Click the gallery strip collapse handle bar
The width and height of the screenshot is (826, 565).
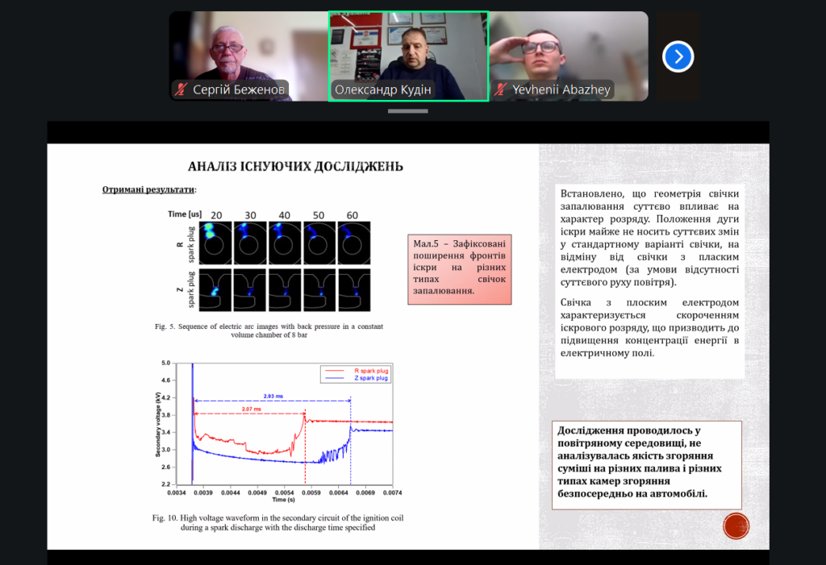pos(408,111)
